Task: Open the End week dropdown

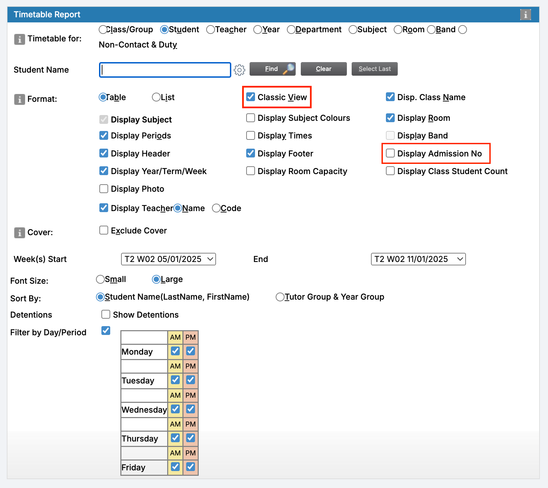Action: [x=418, y=259]
